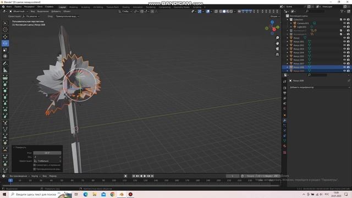Image resolution: width=352 pixels, height=198 pixels.
Task: Open Orientation Global dropdown in Rotate panel
Action: [47, 161]
